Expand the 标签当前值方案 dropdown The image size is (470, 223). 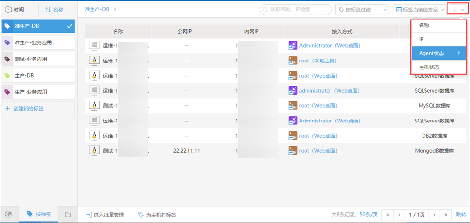[x=420, y=9]
